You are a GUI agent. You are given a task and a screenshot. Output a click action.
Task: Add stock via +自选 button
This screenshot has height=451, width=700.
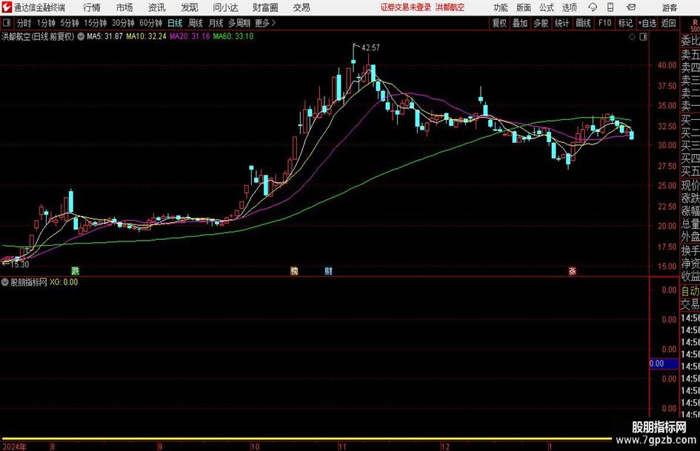(x=647, y=23)
